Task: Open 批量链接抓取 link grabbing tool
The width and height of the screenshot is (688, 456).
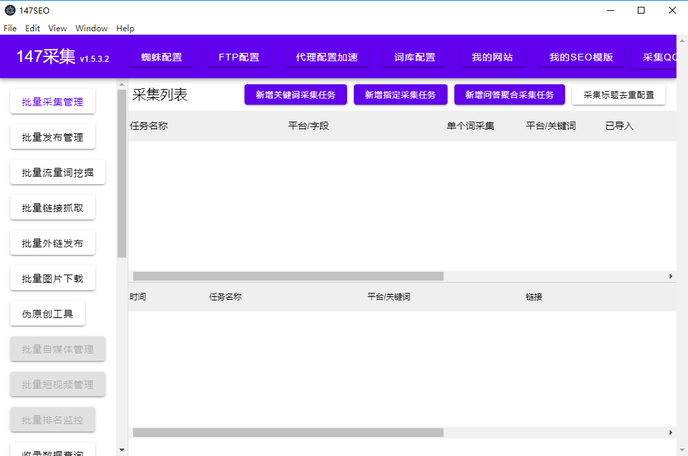Action: [x=52, y=207]
